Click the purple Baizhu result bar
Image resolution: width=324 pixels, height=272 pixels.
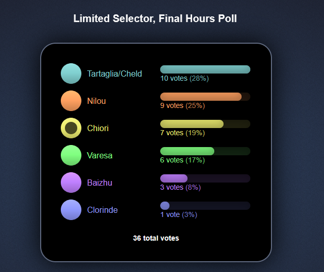click(x=205, y=178)
